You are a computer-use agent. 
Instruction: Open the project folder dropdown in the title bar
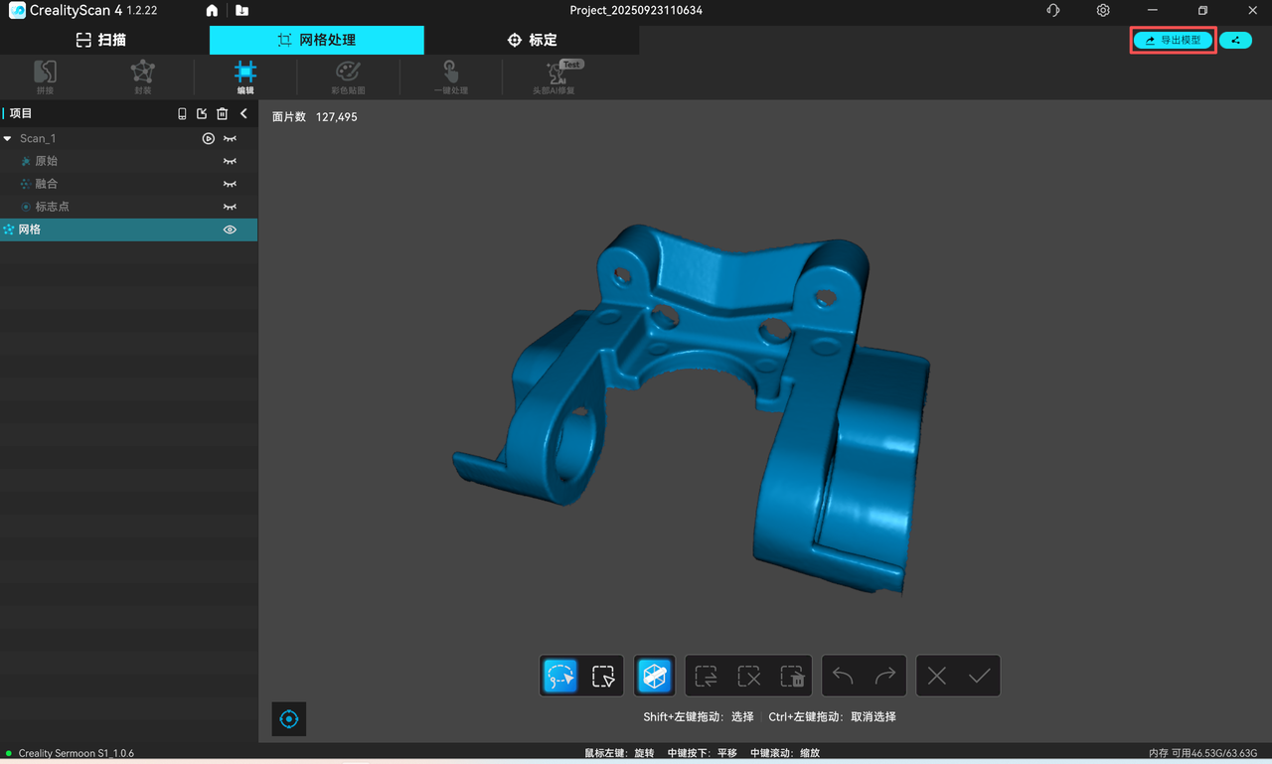242,11
